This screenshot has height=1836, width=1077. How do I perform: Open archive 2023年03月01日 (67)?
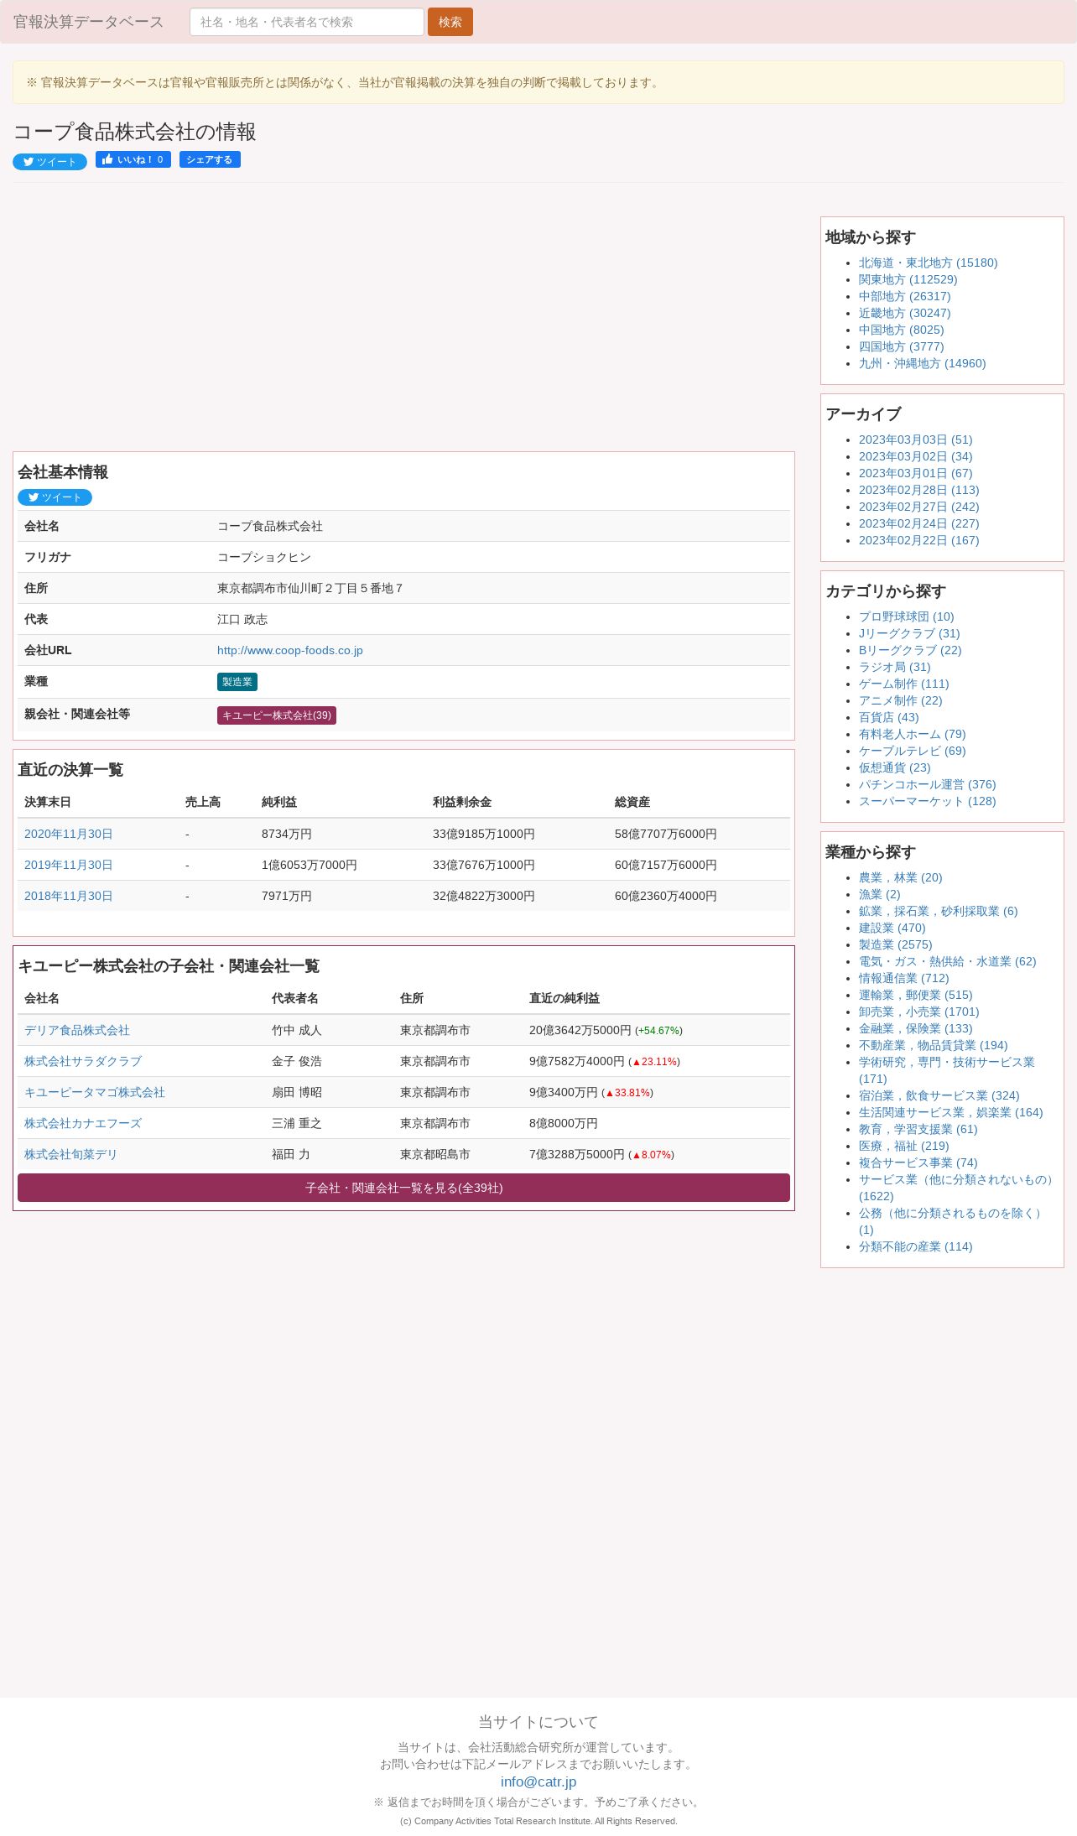(x=916, y=473)
